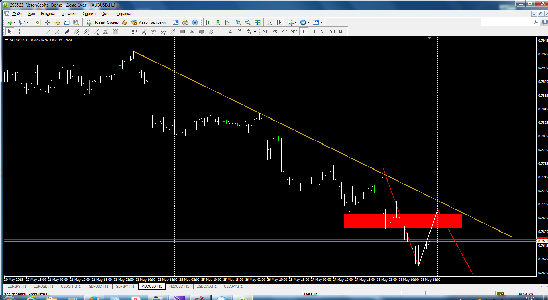Switch chart to line chart mode
The width and height of the screenshot is (548, 300).
(227, 22)
